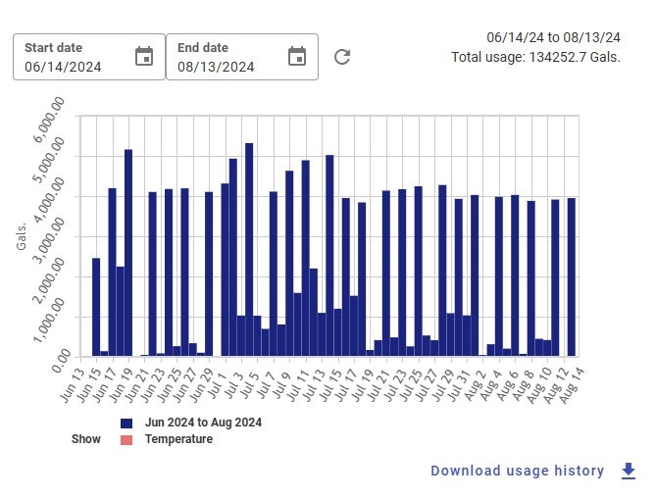
Task: Toggle the red Temperature legend swatch
Action: (126, 439)
